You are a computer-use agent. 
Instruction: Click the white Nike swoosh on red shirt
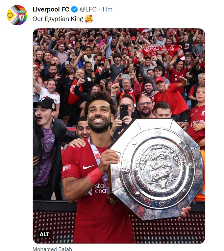pyautogui.click(x=88, y=167)
